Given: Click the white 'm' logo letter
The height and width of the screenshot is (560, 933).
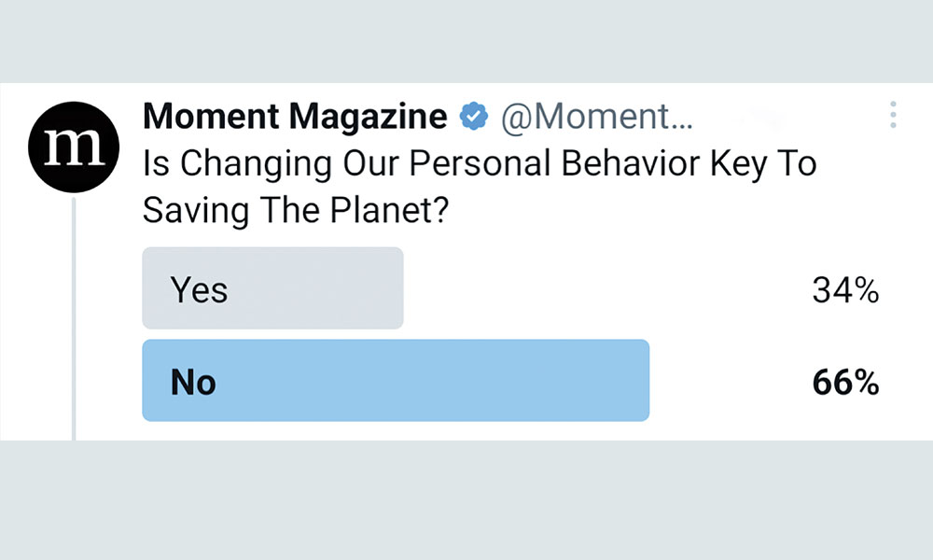Looking at the screenshot, I should pyautogui.click(x=75, y=147).
